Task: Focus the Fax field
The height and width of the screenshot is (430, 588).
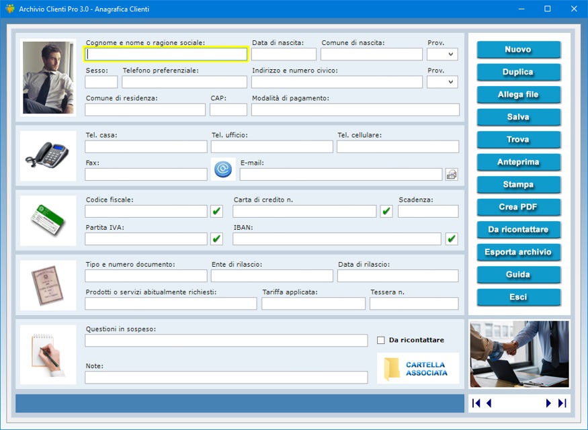Action: point(146,174)
